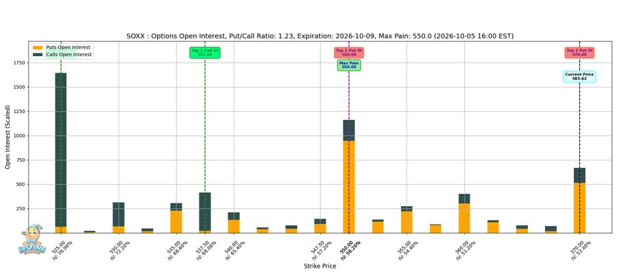Screen dimensions: 617x274
Task: Click the orange Puts Open Interest legend swatch
Action: [x=38, y=47]
